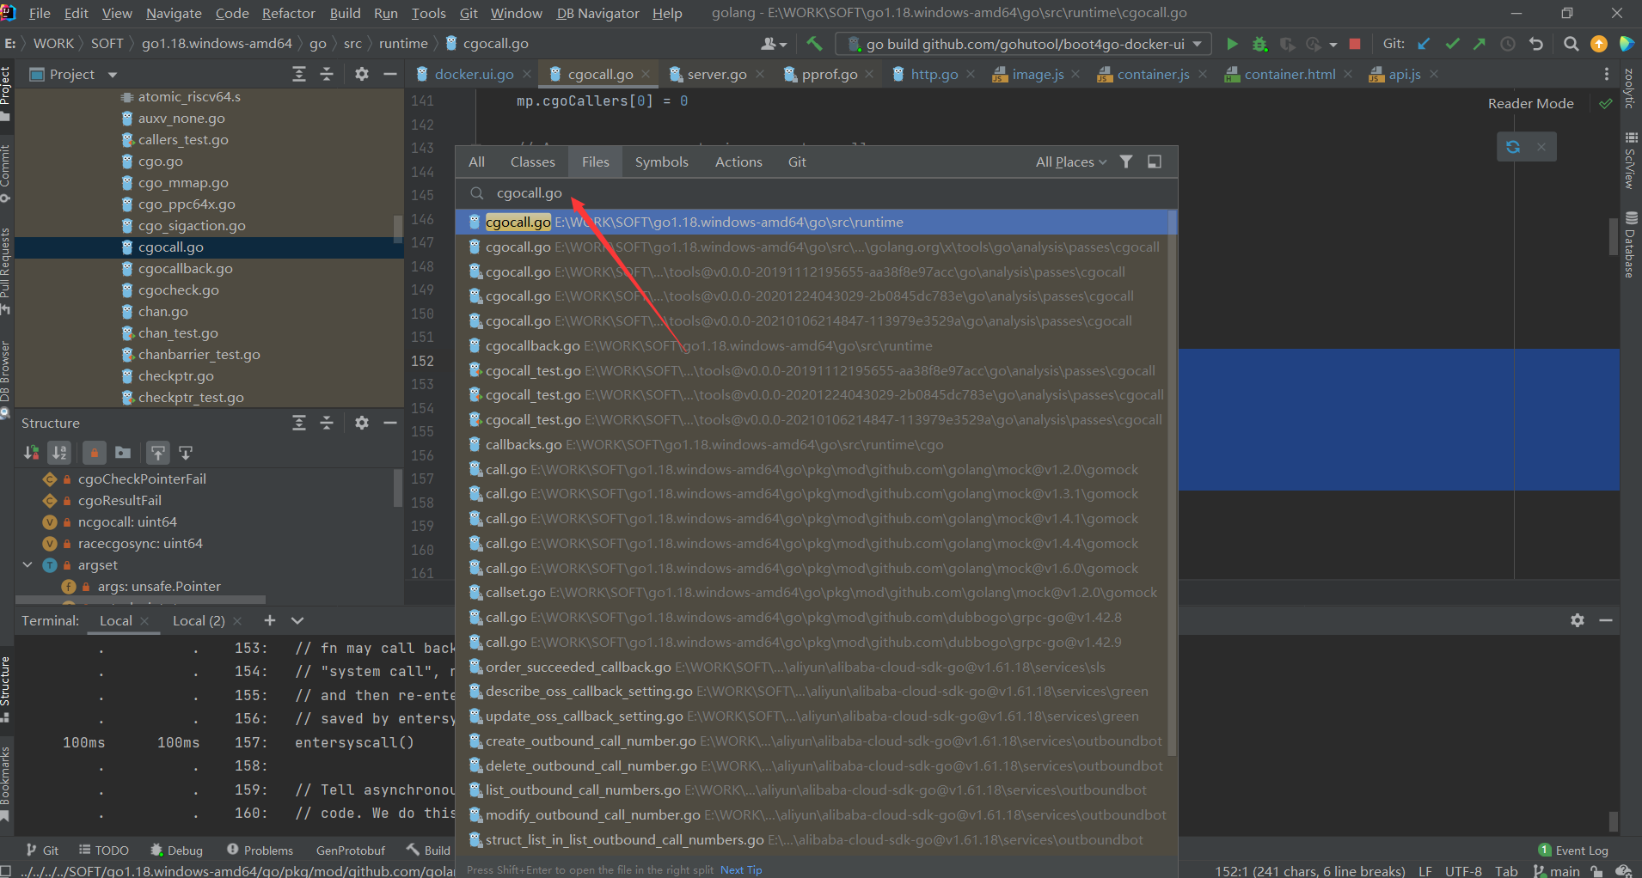Screen dimensions: 1642x878
Task: Click the cgocall.go search input field
Action: point(774,193)
